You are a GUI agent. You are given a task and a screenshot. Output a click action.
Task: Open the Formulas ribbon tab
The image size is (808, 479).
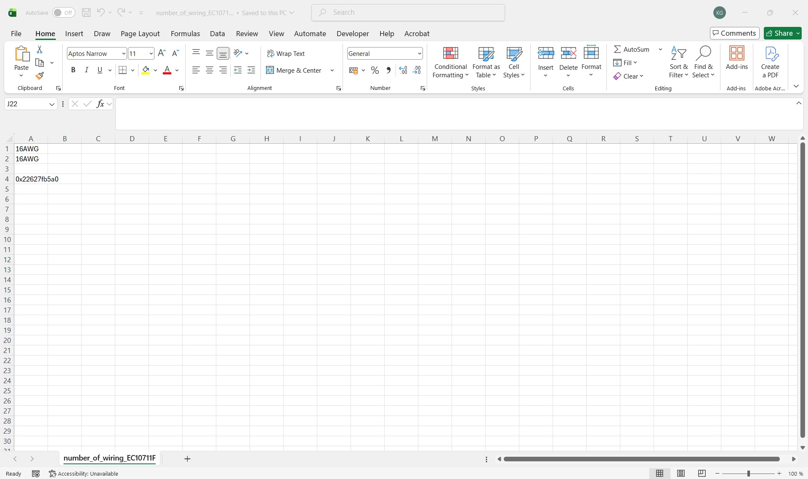185,34
